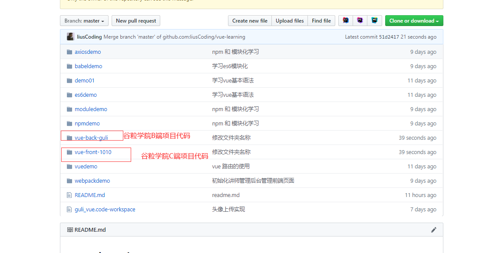This screenshot has width=502, height=253.
Task: Click Upload files button
Action: [x=290, y=20]
